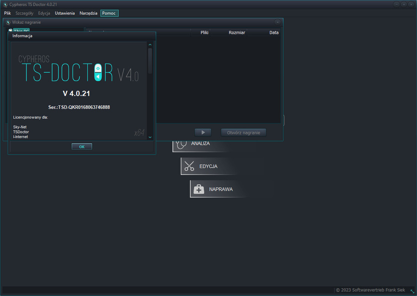Click the app icon in Wskaż nagranie title

(x=8, y=22)
